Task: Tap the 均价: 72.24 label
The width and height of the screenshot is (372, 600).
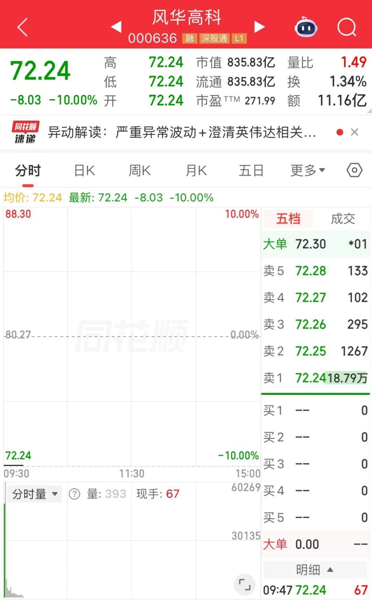Action: click(x=33, y=198)
